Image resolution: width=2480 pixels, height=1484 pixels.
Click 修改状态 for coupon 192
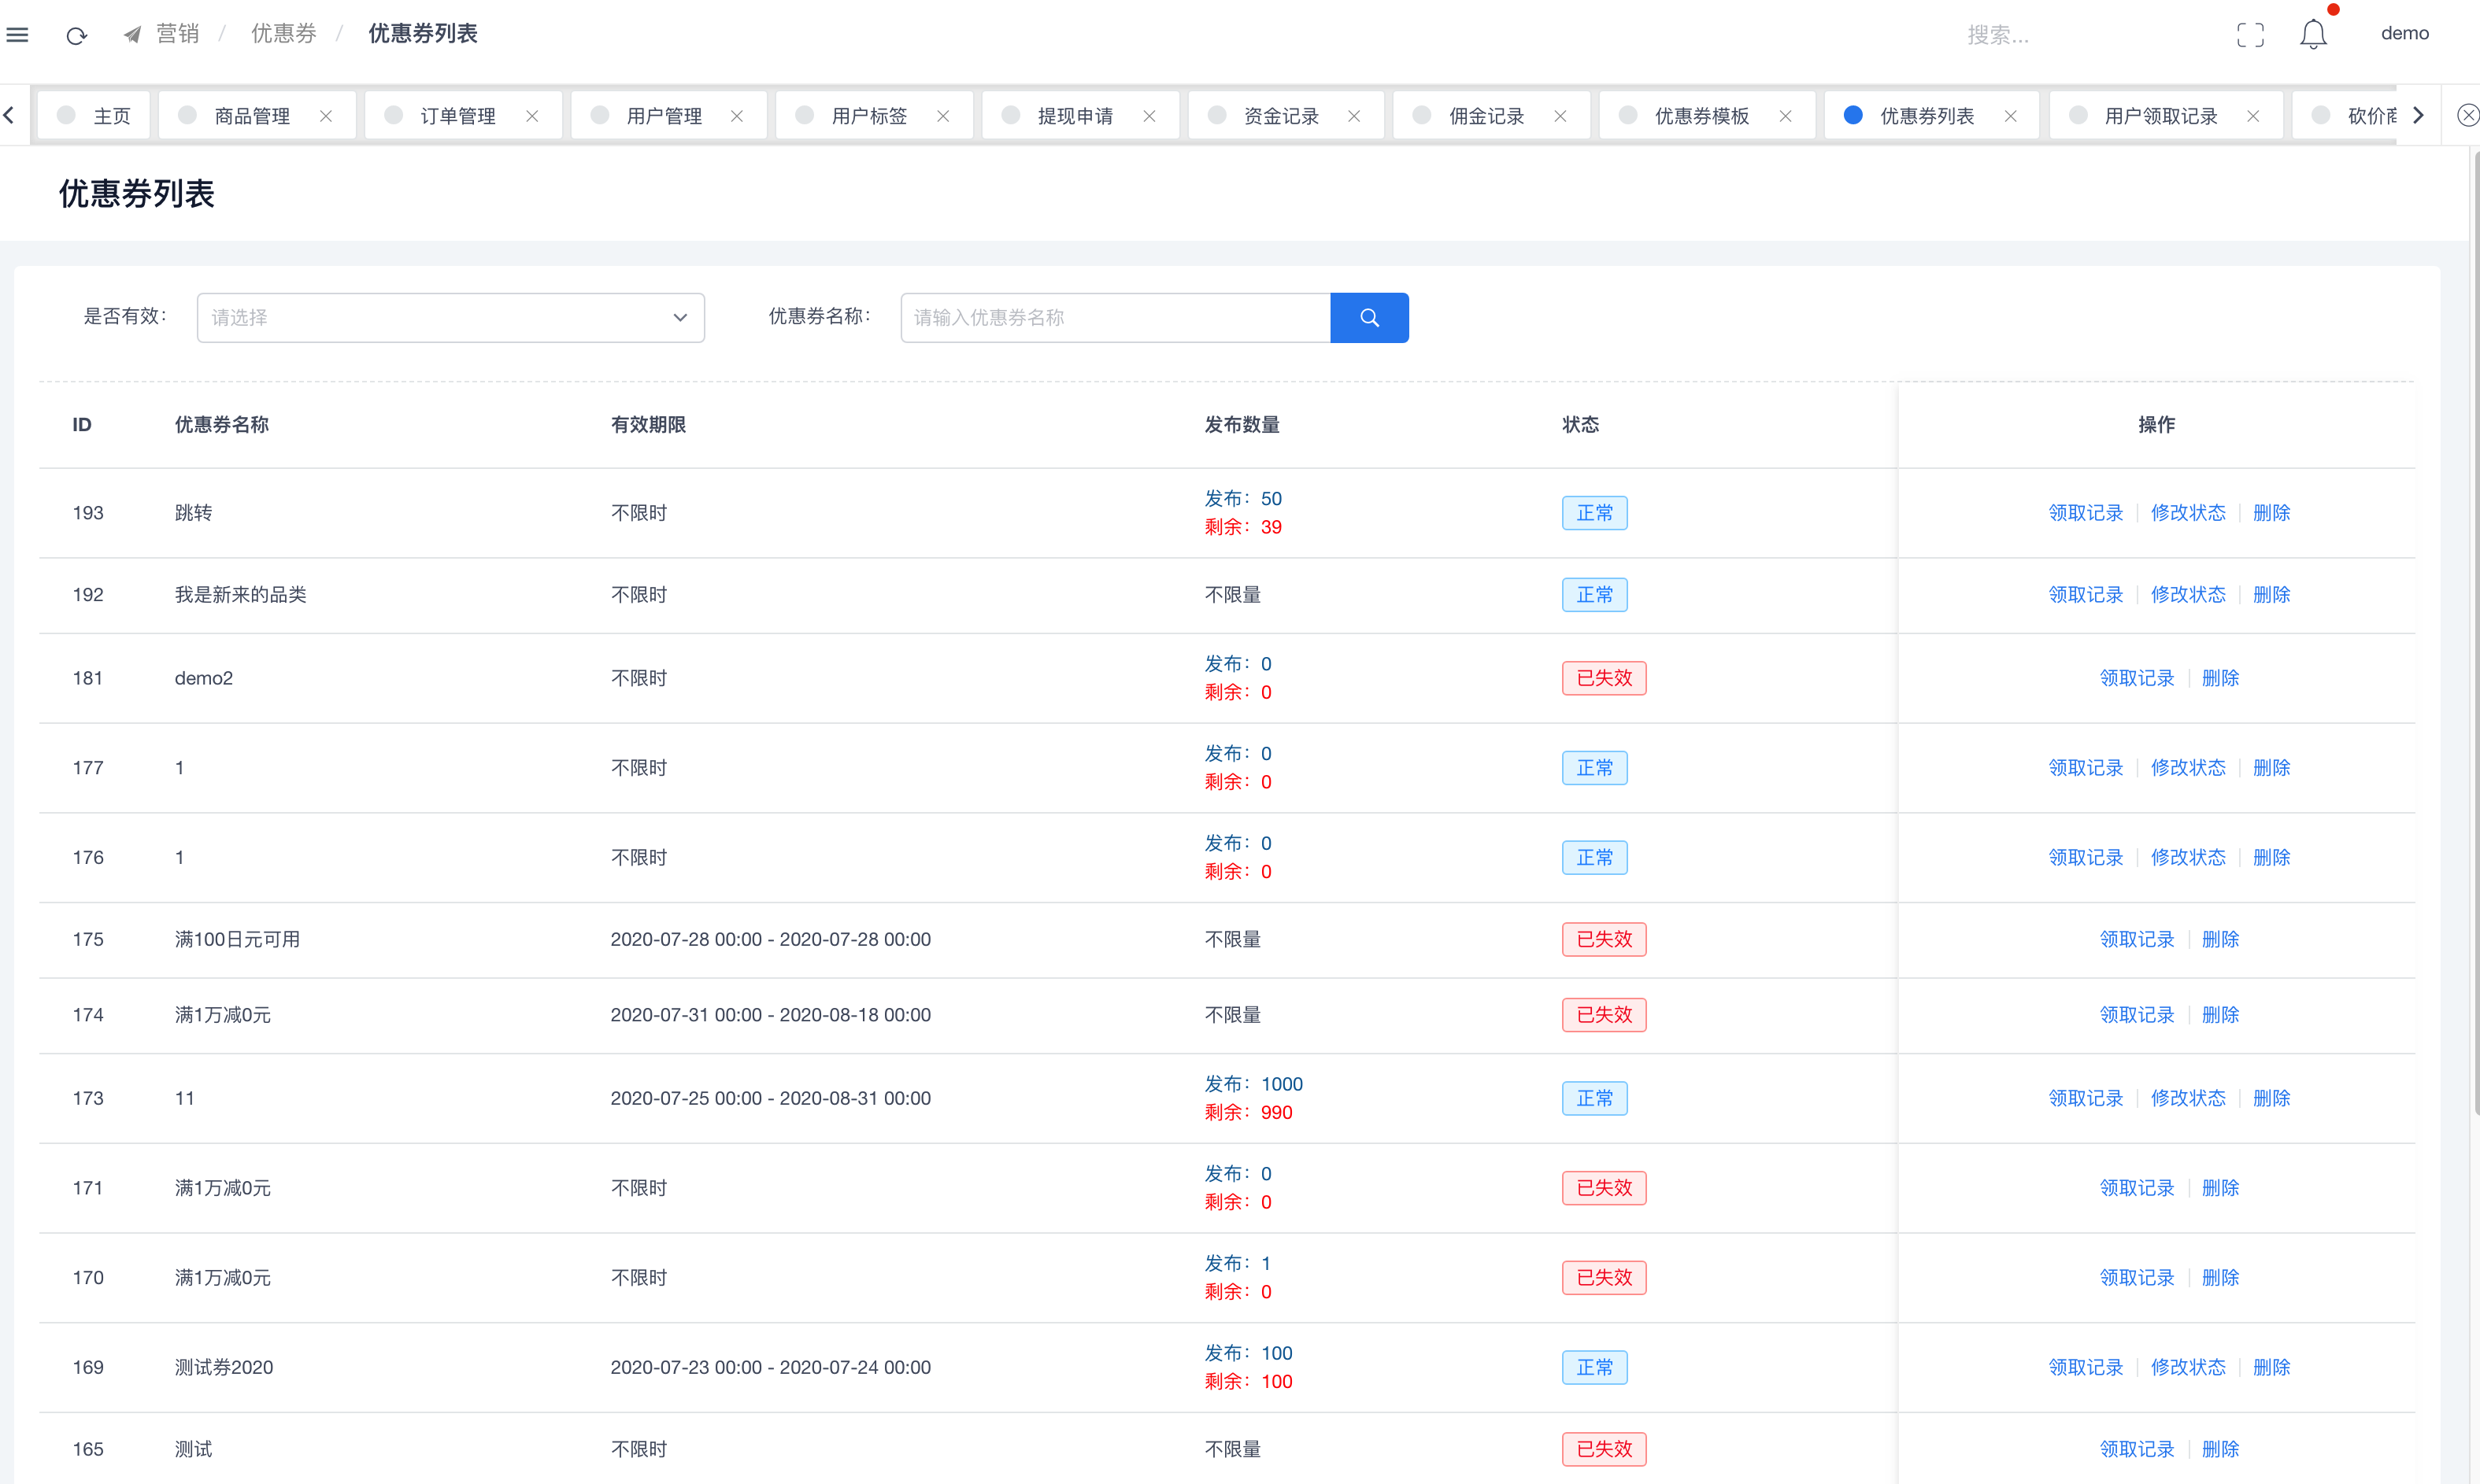(2188, 595)
